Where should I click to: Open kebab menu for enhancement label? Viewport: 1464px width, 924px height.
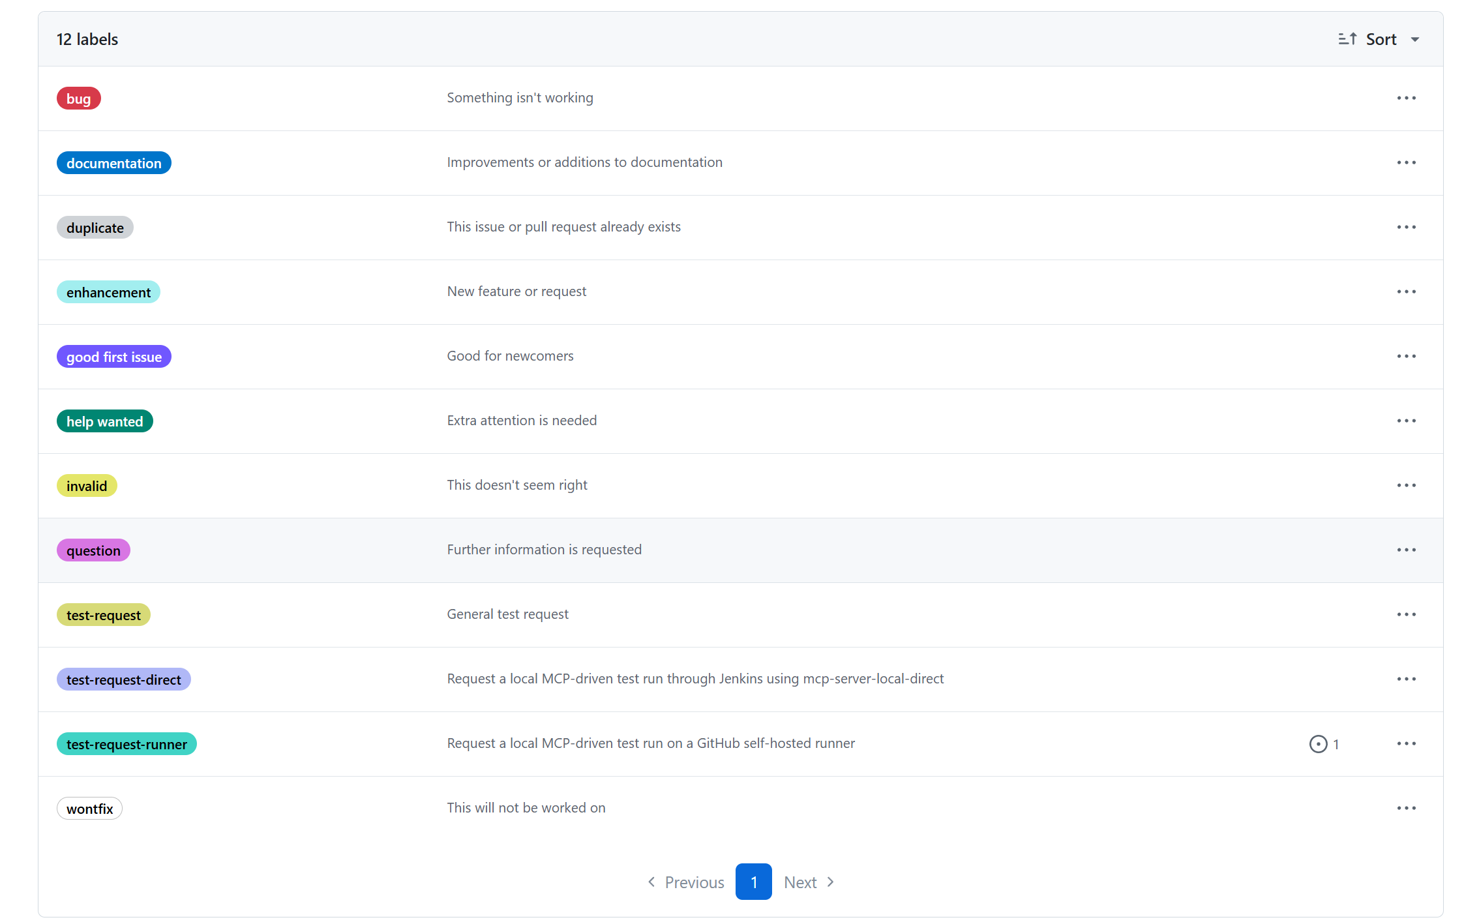tap(1406, 291)
